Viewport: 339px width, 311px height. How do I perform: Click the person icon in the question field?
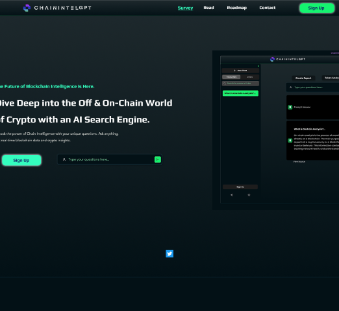(x=64, y=159)
